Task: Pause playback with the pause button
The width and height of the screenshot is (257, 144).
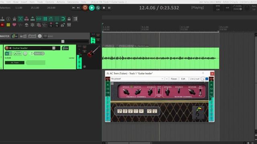Action: click(x=109, y=8)
